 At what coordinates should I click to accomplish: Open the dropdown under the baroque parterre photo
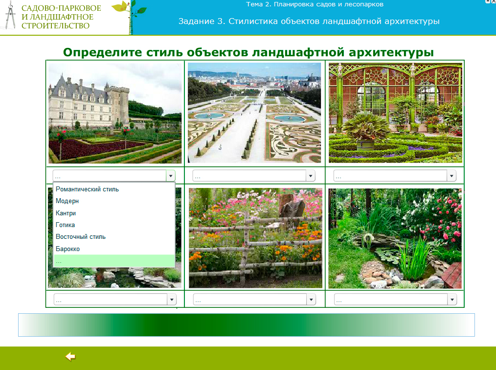310,176
